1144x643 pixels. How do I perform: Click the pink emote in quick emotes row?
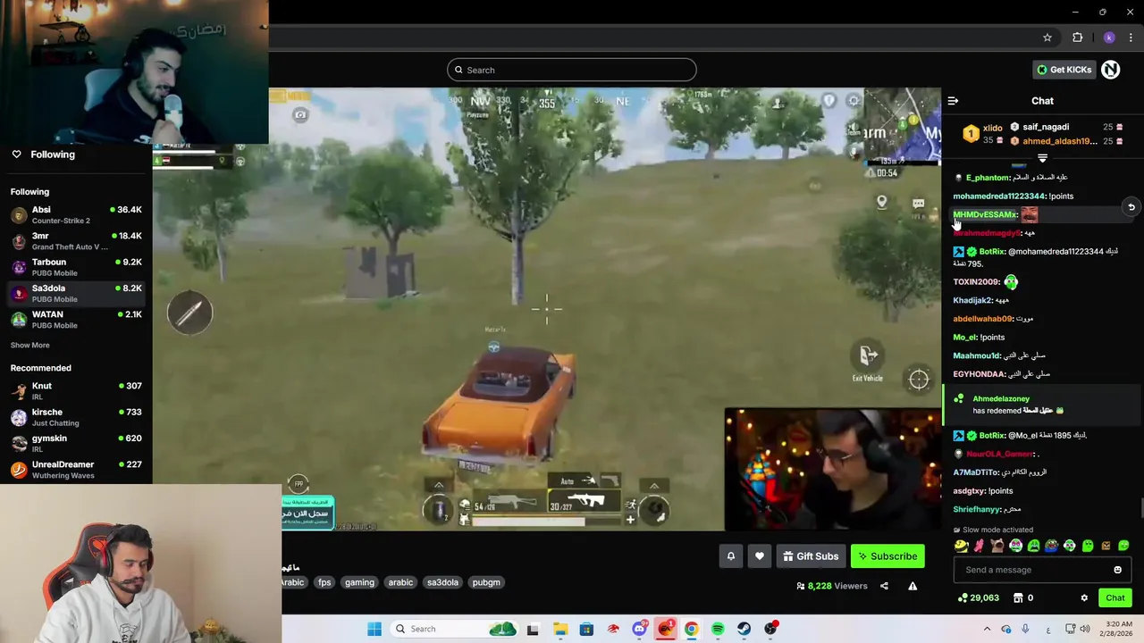[980, 546]
